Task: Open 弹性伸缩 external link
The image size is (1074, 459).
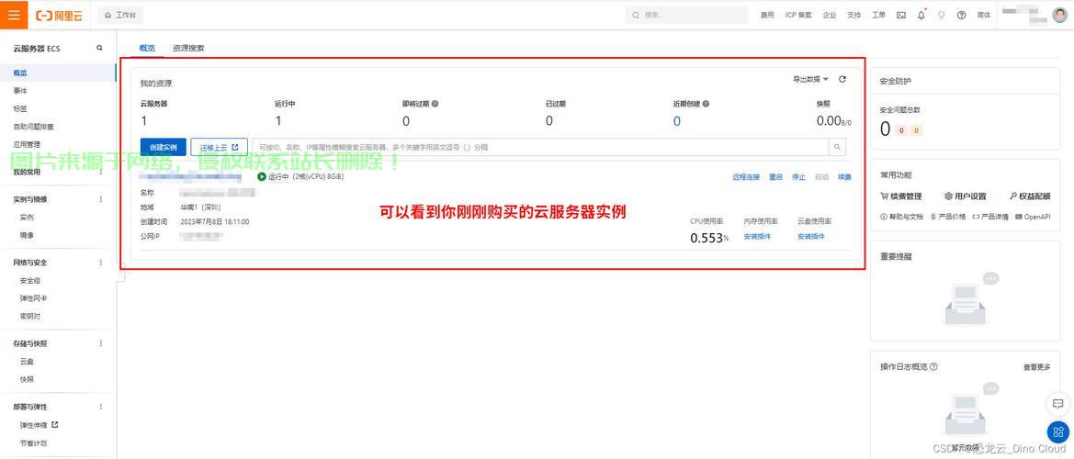Action: 39,425
